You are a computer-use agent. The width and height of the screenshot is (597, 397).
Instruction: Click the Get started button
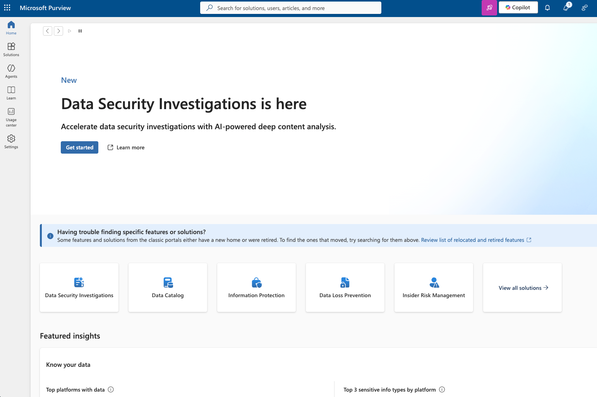pyautogui.click(x=79, y=147)
